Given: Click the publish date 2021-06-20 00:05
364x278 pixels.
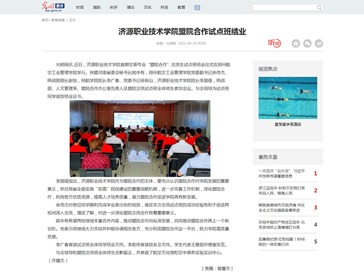Looking at the screenshot, I should click(192, 44).
